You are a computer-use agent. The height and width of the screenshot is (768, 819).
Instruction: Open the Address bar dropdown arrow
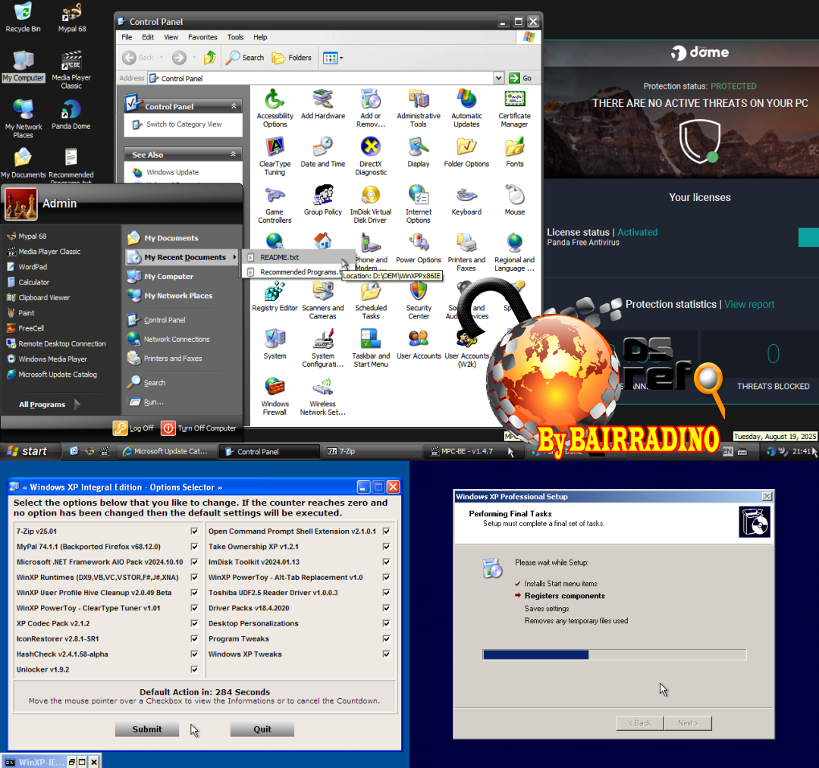click(499, 78)
